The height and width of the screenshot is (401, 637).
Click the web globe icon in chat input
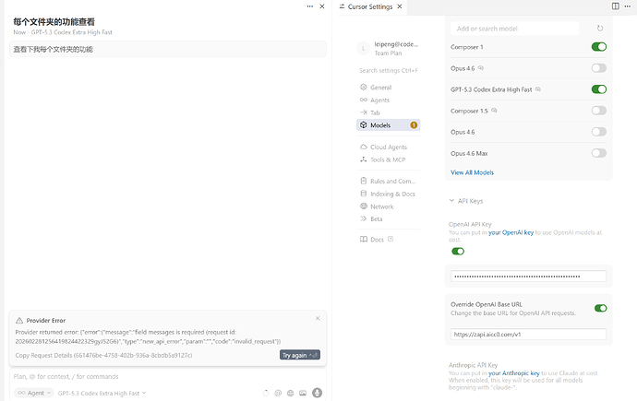(x=290, y=393)
